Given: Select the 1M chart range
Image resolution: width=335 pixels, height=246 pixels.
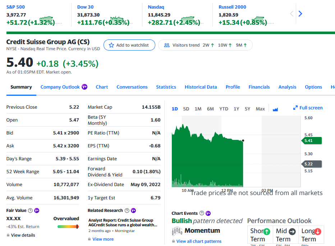Looking at the screenshot, I should point(198,109).
